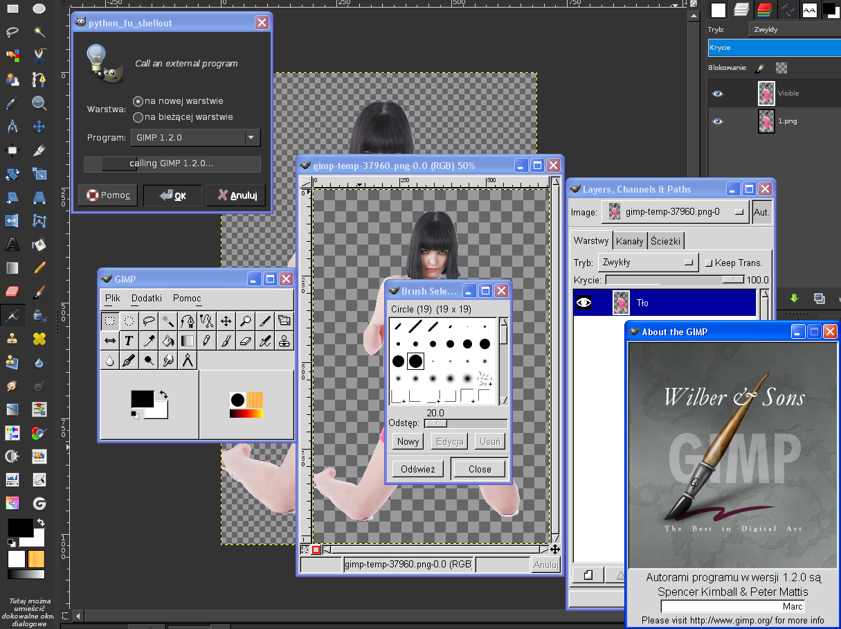
Task: Open the Image selector gimp-temp-37960.png-0
Action: pyautogui.click(x=676, y=212)
